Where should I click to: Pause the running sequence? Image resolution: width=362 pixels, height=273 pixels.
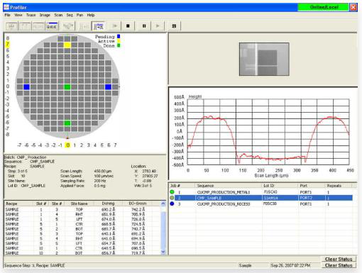144,26
